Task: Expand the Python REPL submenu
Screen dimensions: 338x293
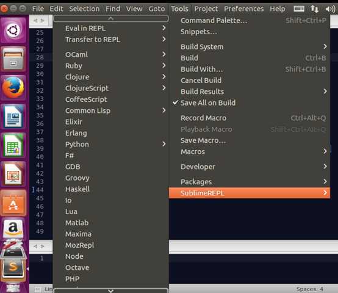Action: point(111,144)
